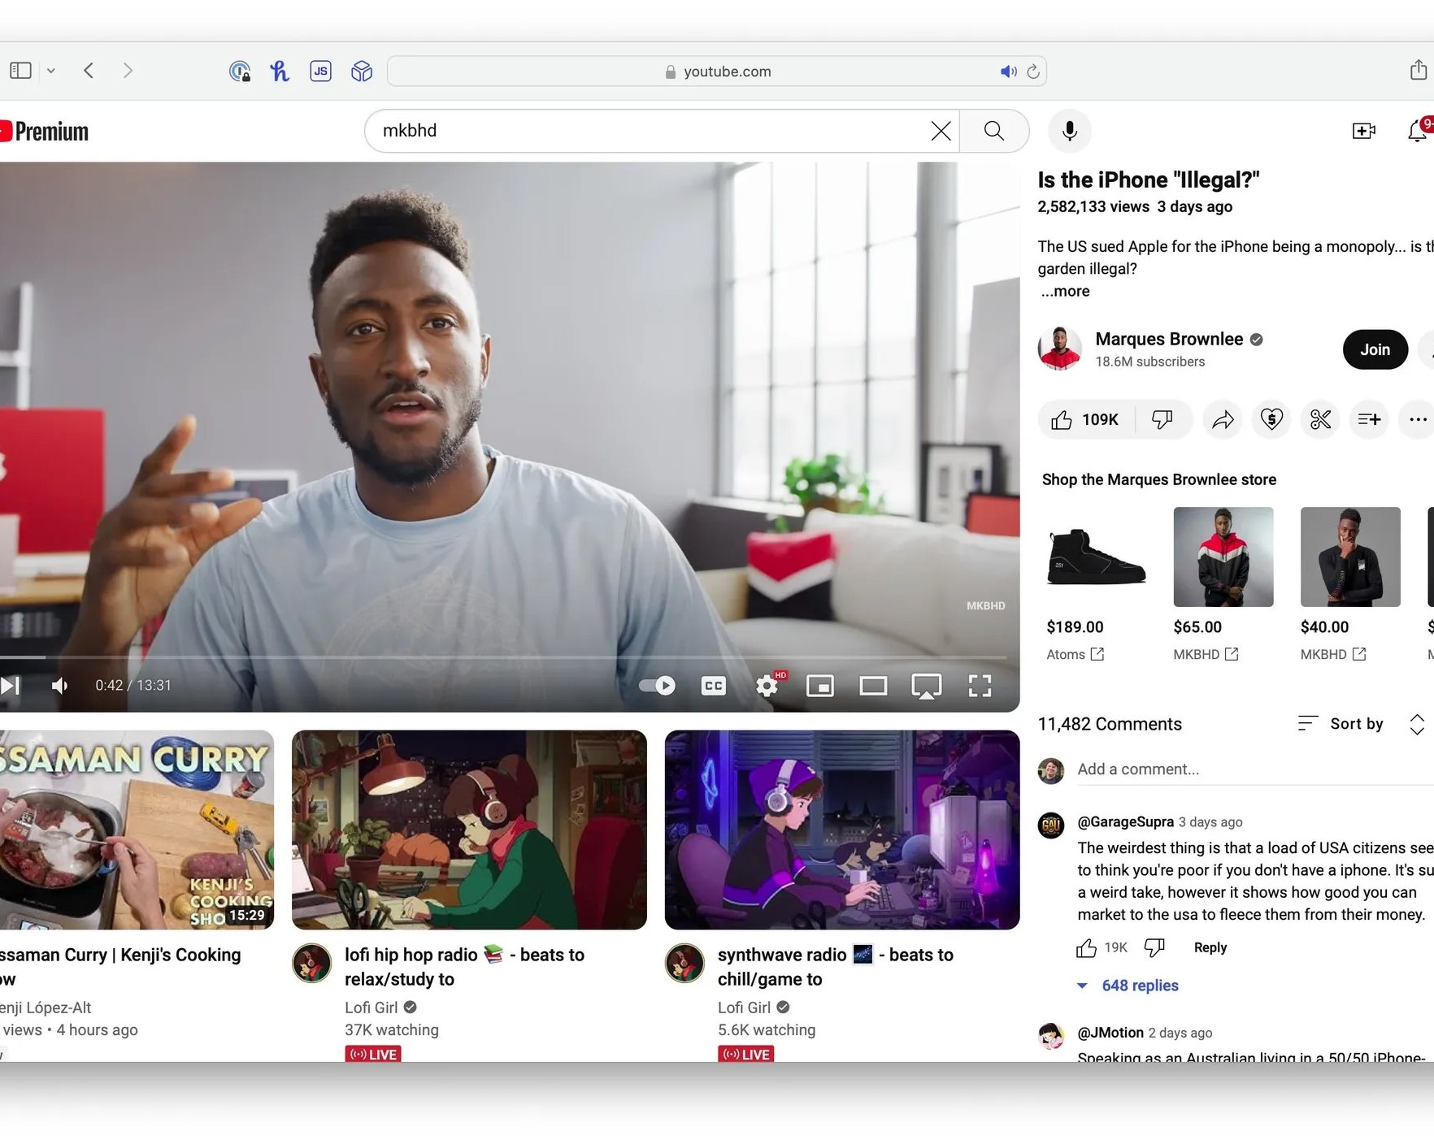1434x1144 pixels.
Task: Open the JS extension icon
Action: [321, 71]
